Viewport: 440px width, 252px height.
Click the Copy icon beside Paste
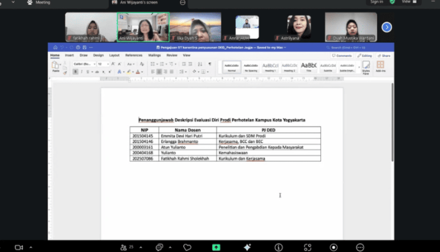click(65, 68)
